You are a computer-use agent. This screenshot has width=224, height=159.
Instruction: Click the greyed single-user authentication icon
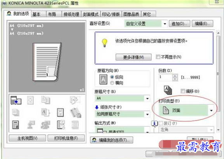(31, 124)
